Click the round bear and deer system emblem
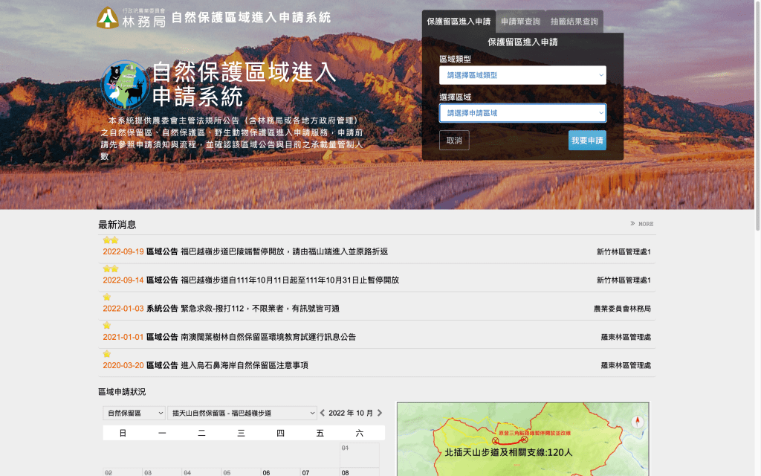Screen dimensions: 761x476 click(x=125, y=84)
